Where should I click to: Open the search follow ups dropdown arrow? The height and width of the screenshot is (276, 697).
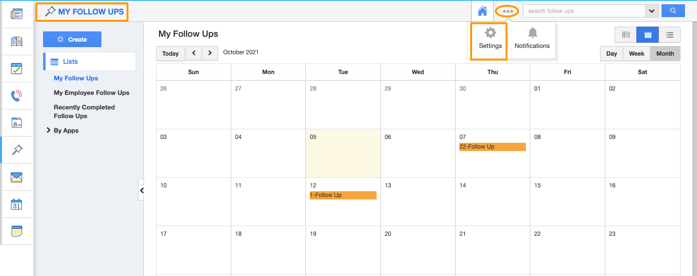pos(652,11)
